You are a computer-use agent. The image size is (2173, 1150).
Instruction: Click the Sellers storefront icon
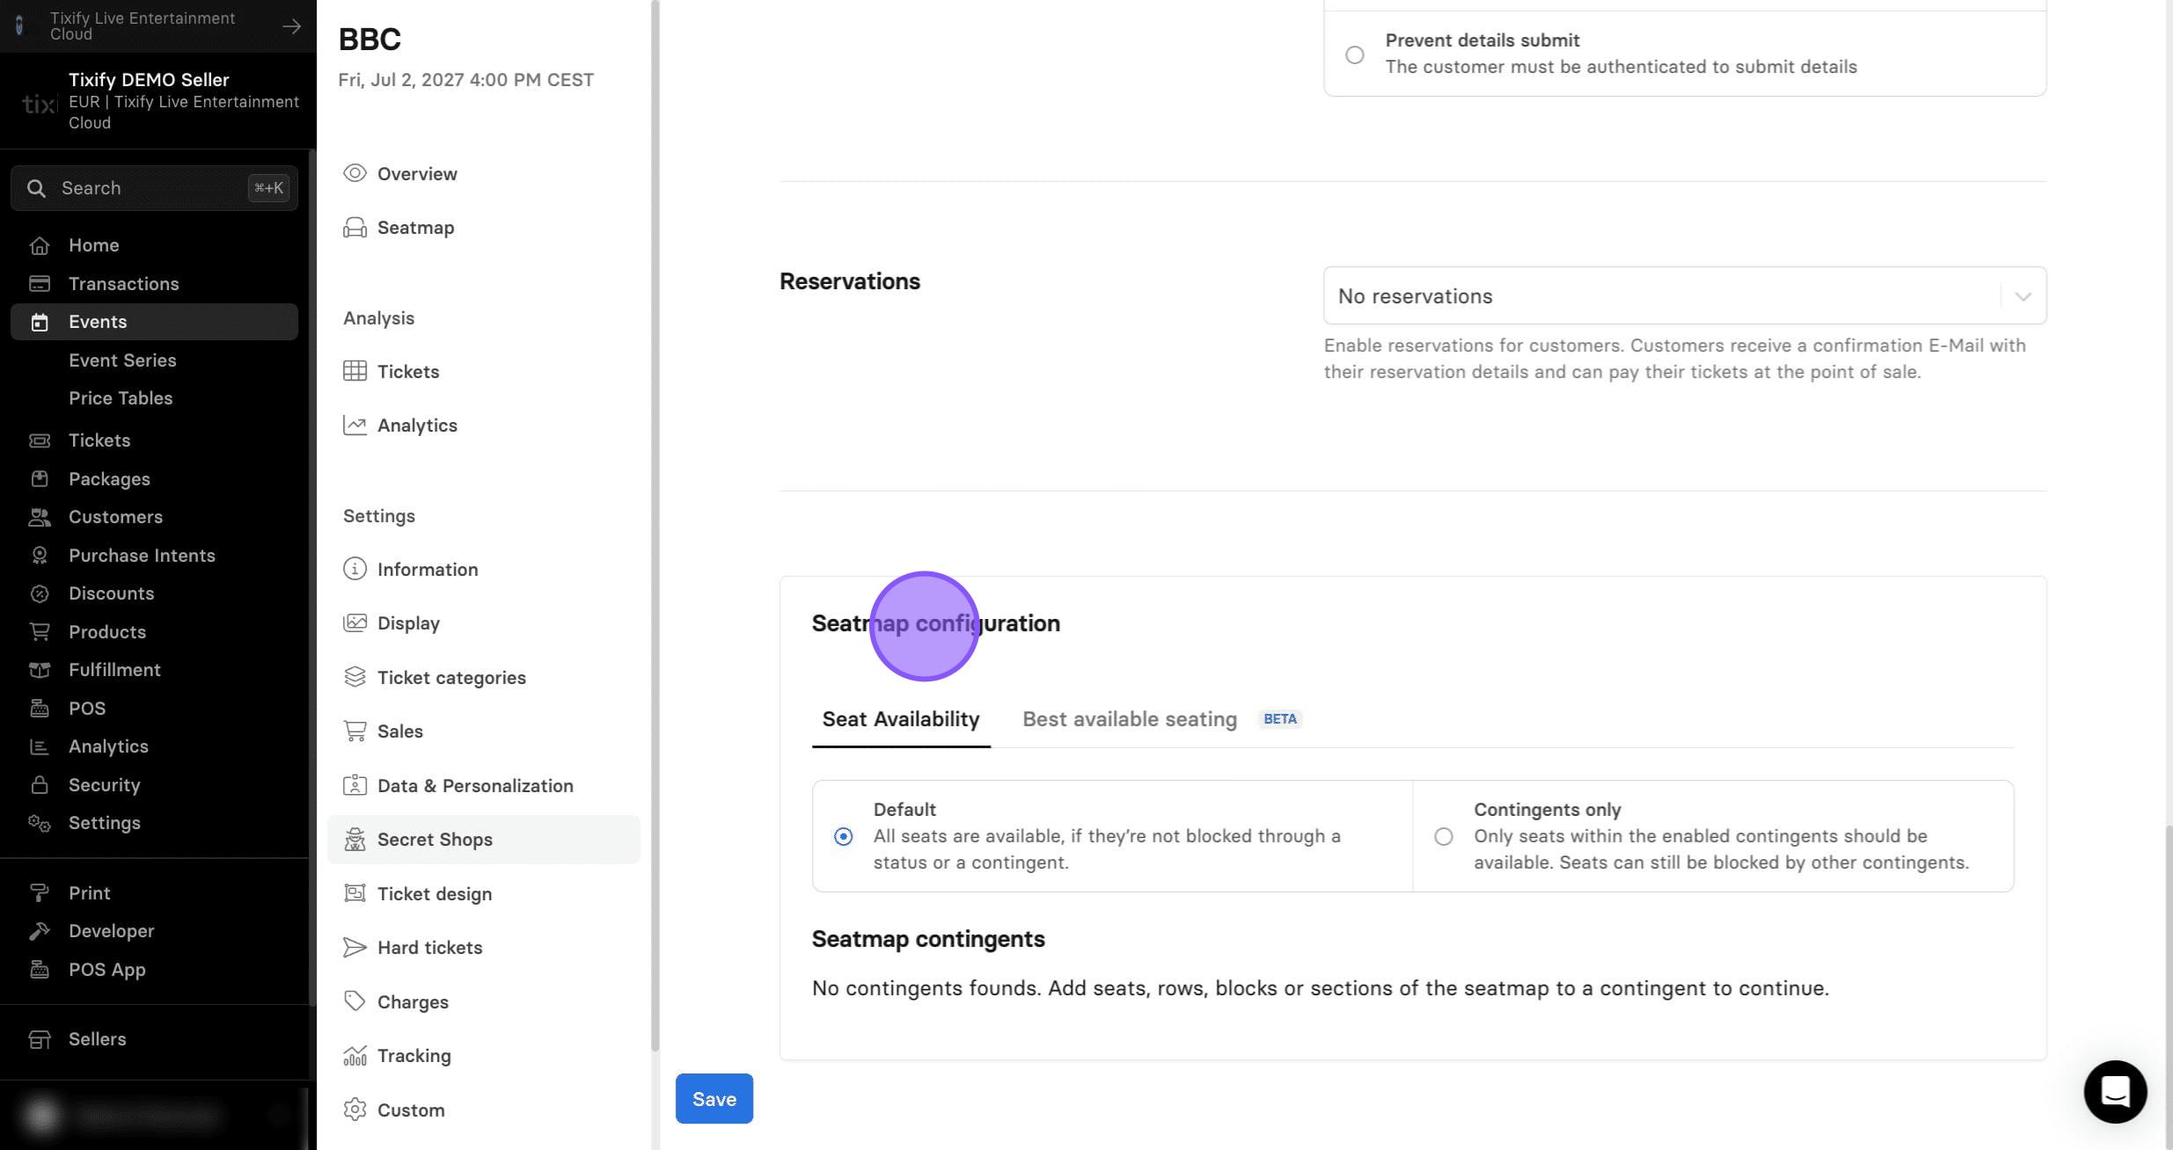pos(40,1039)
